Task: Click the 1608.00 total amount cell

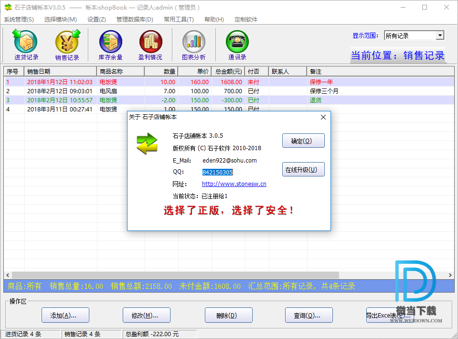Action: click(231, 82)
